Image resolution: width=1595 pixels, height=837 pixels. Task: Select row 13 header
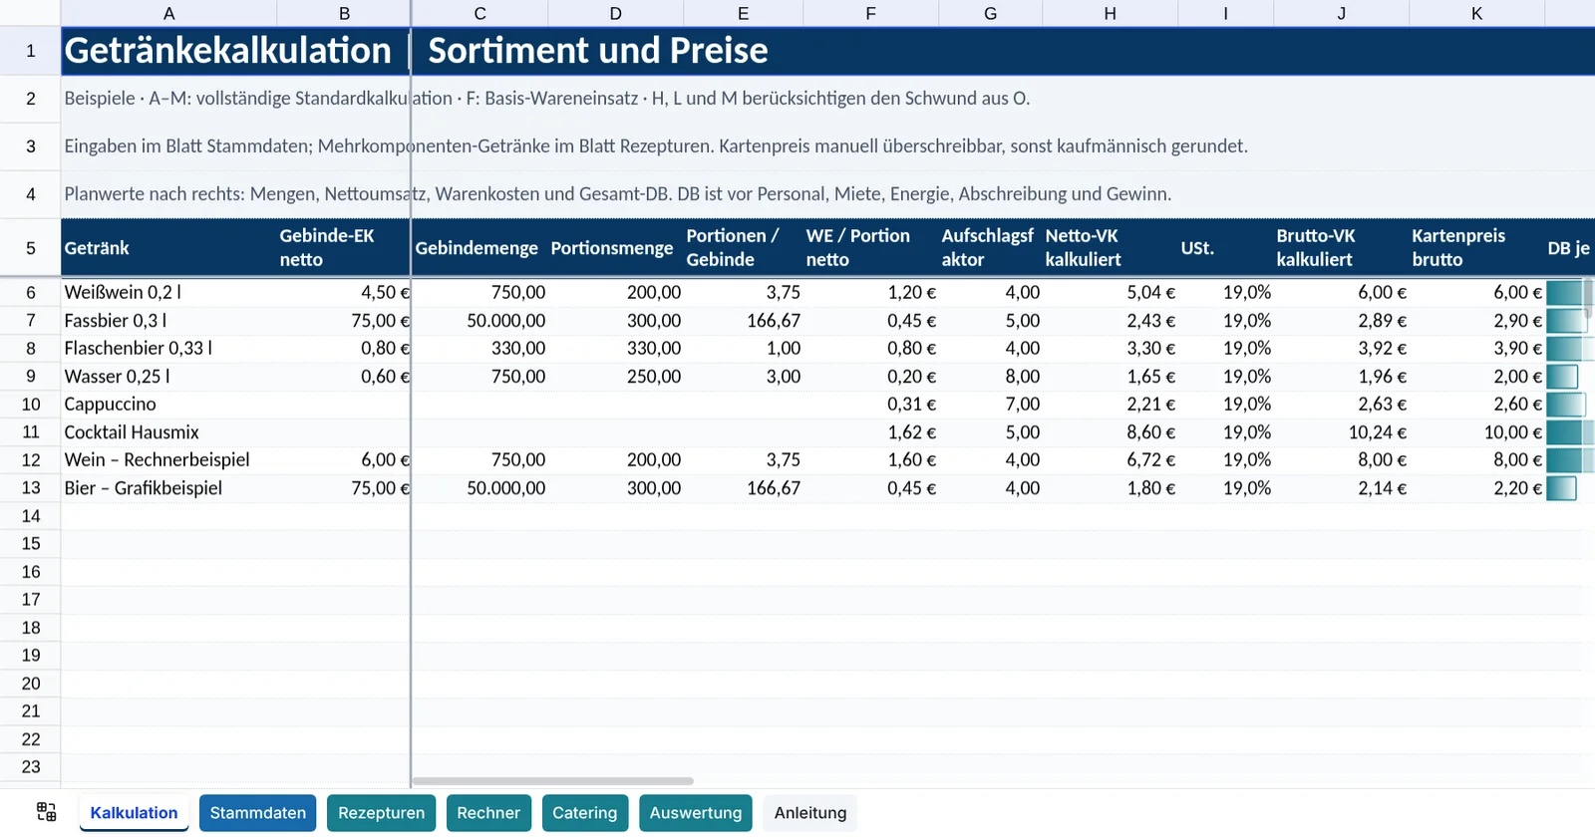[x=30, y=488]
